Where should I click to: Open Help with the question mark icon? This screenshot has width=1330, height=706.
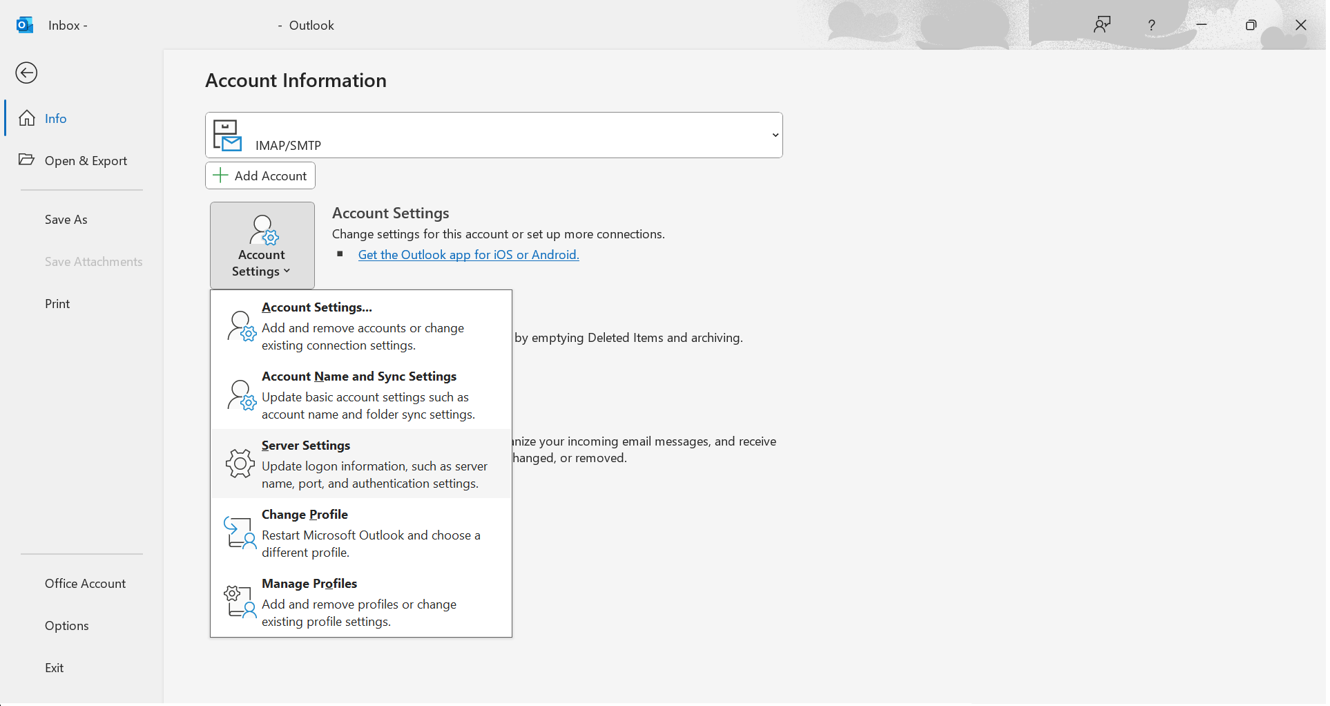1151,25
